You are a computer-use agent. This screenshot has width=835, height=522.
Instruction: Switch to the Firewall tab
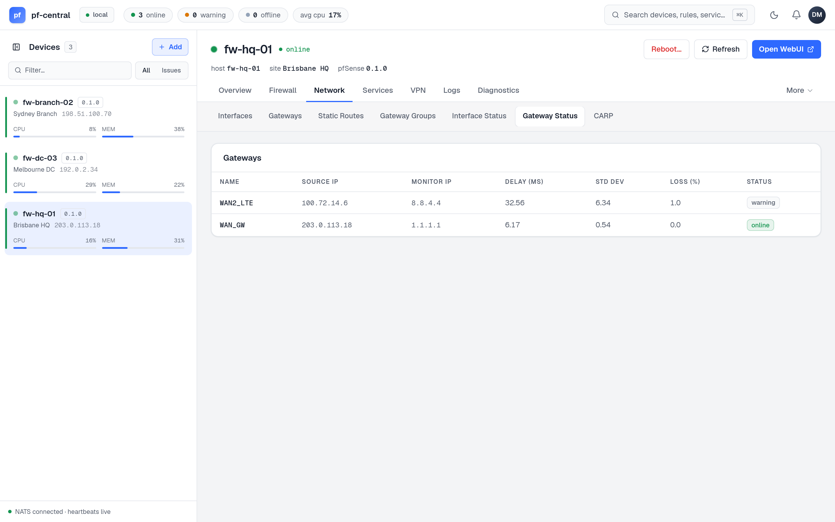pos(283,90)
